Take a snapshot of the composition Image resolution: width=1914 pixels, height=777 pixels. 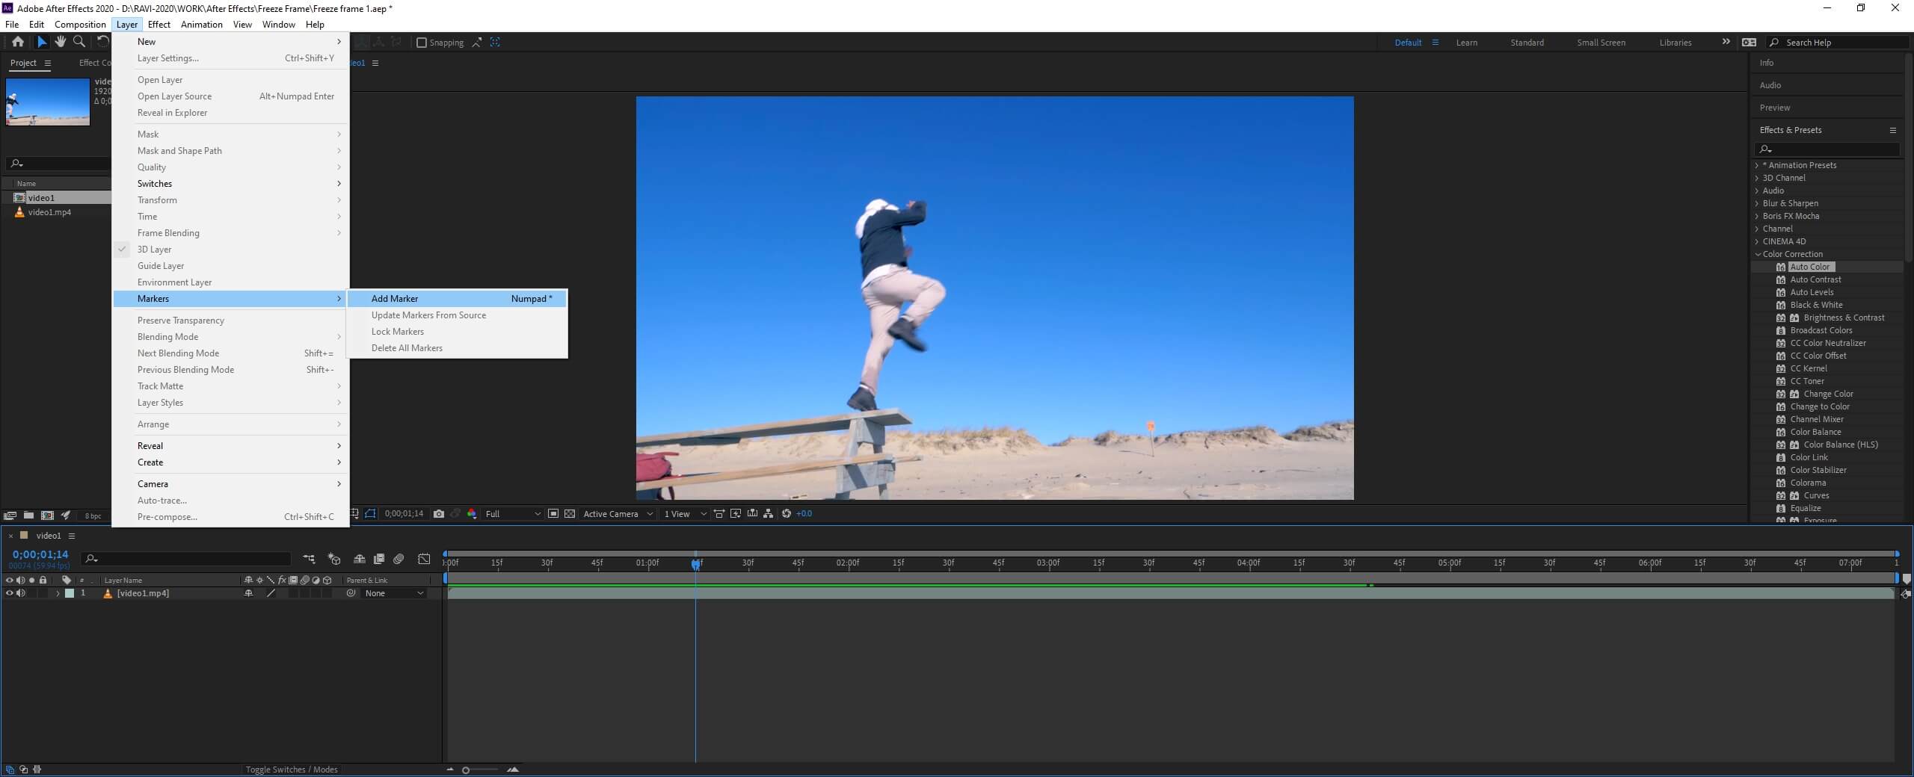[x=439, y=514]
